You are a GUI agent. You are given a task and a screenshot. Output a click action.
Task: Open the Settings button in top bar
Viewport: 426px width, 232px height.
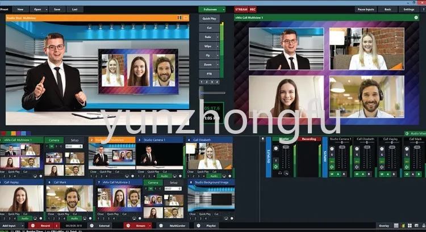[x=409, y=10]
